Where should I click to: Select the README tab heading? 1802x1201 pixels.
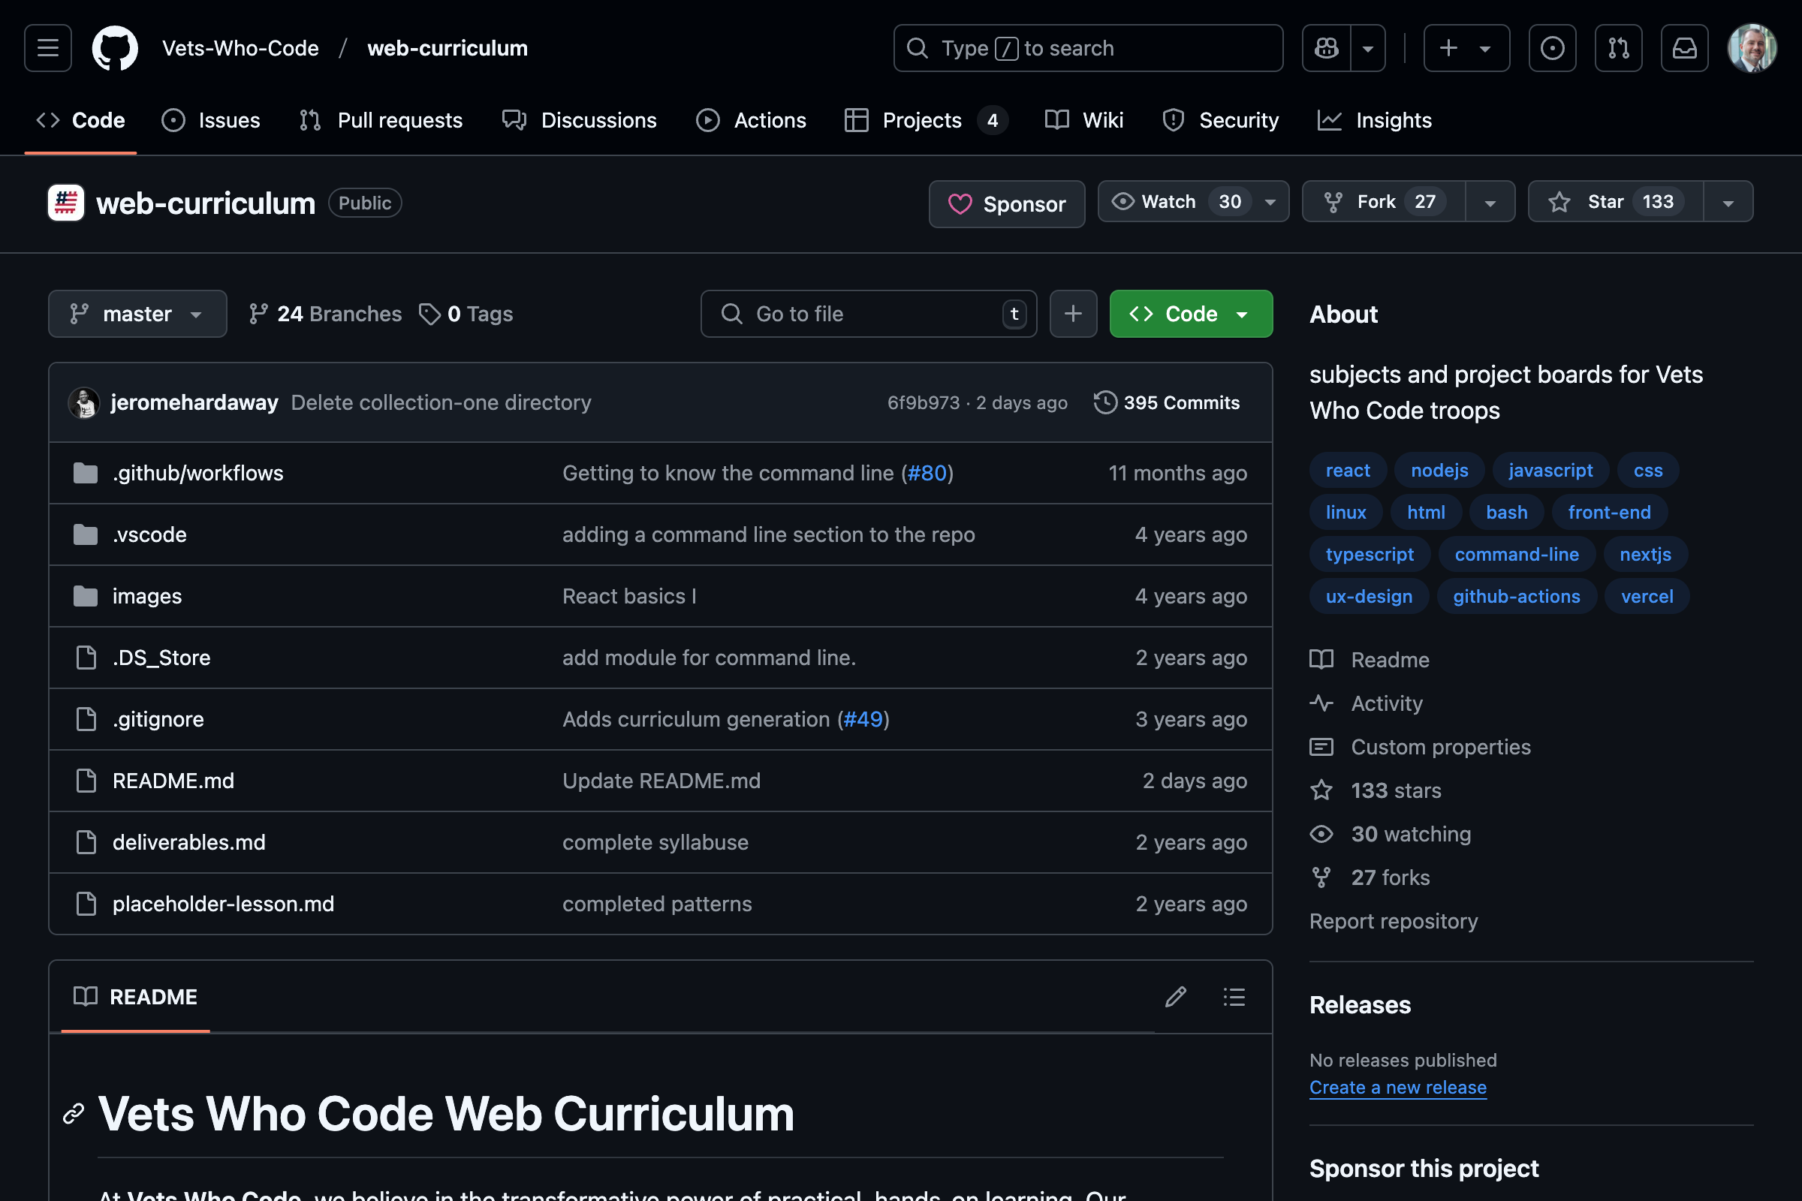coord(136,998)
